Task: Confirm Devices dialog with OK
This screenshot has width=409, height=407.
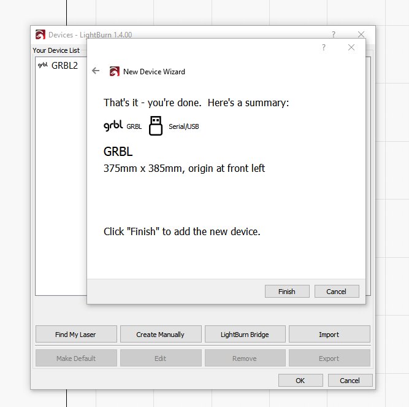Action: (x=300, y=381)
